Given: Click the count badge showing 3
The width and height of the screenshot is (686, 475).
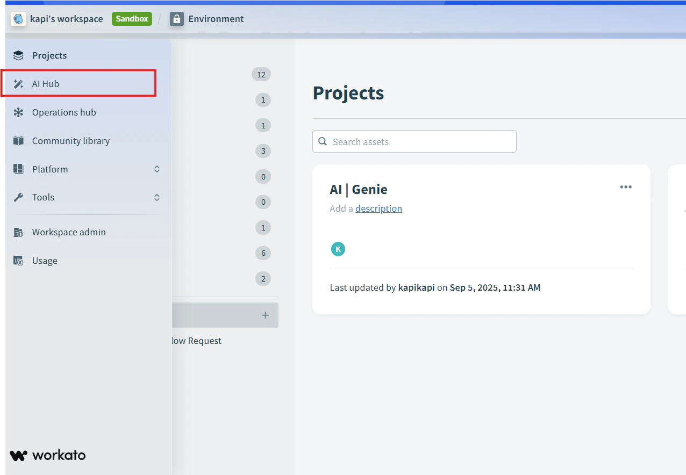Looking at the screenshot, I should (263, 151).
